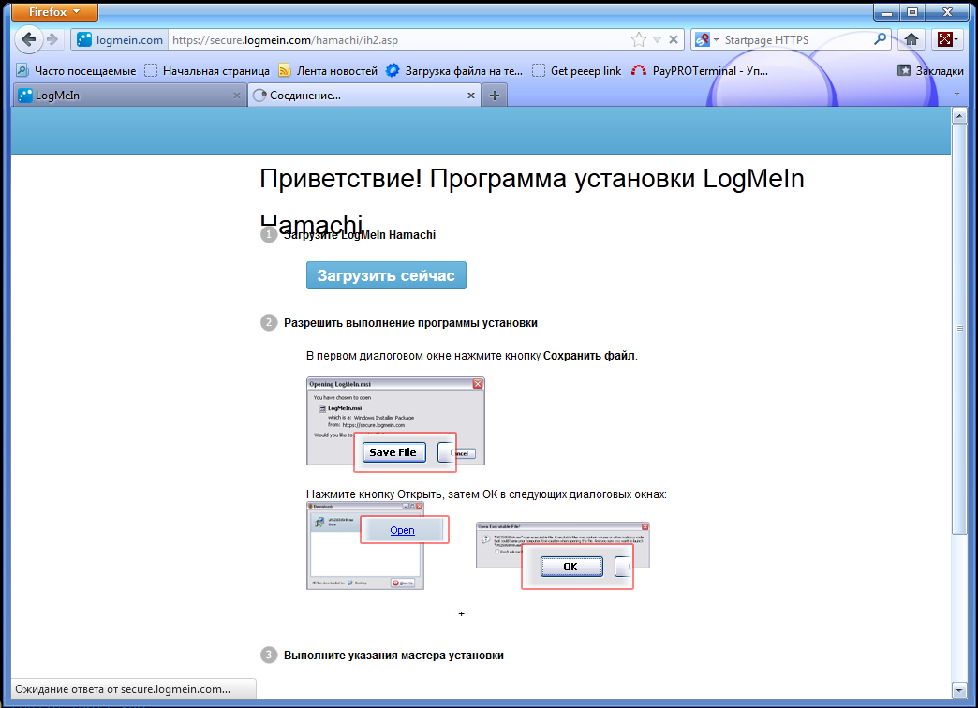The height and width of the screenshot is (708, 978).
Task: Switch to the LogMeIn tab
Action: coord(122,96)
